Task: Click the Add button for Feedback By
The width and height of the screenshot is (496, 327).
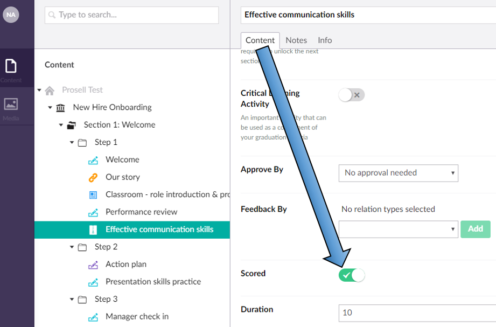Action: pos(476,229)
